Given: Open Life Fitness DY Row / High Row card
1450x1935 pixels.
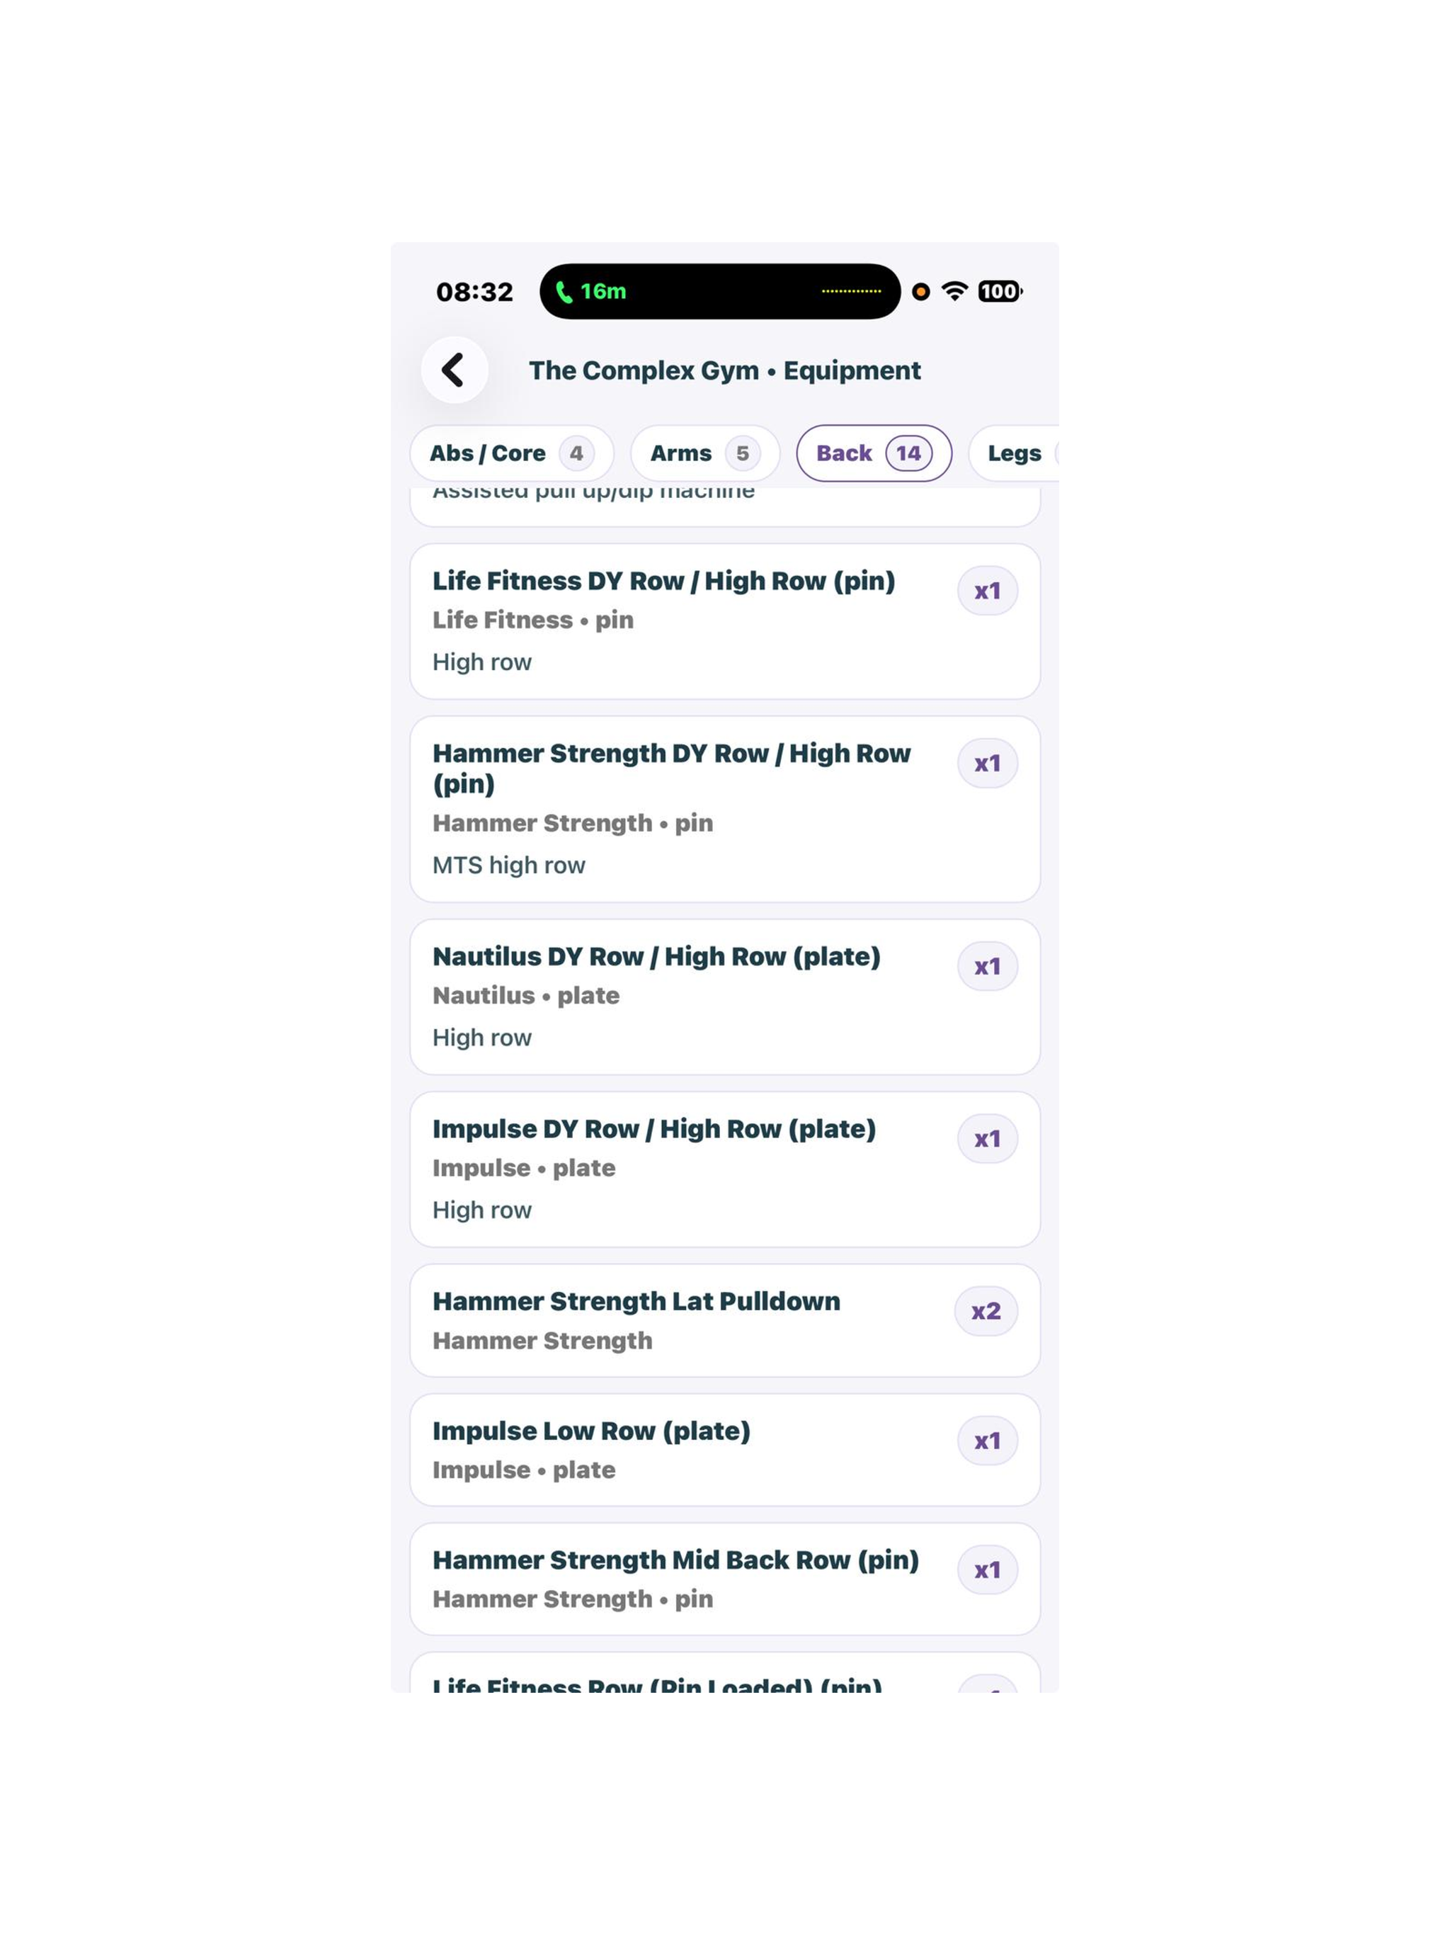Looking at the screenshot, I should 725,621.
